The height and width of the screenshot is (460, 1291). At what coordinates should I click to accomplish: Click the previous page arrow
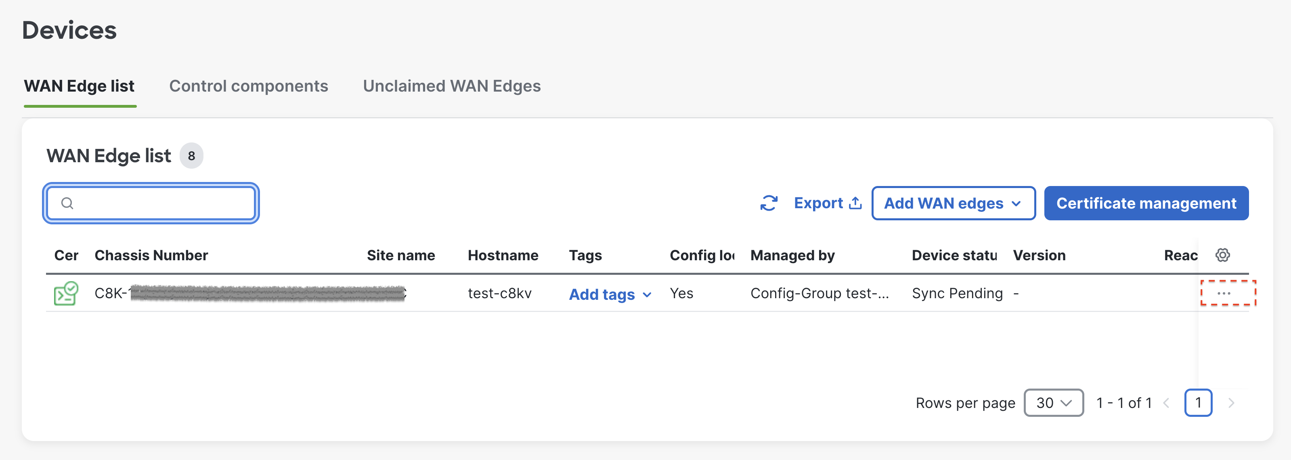[x=1168, y=402]
